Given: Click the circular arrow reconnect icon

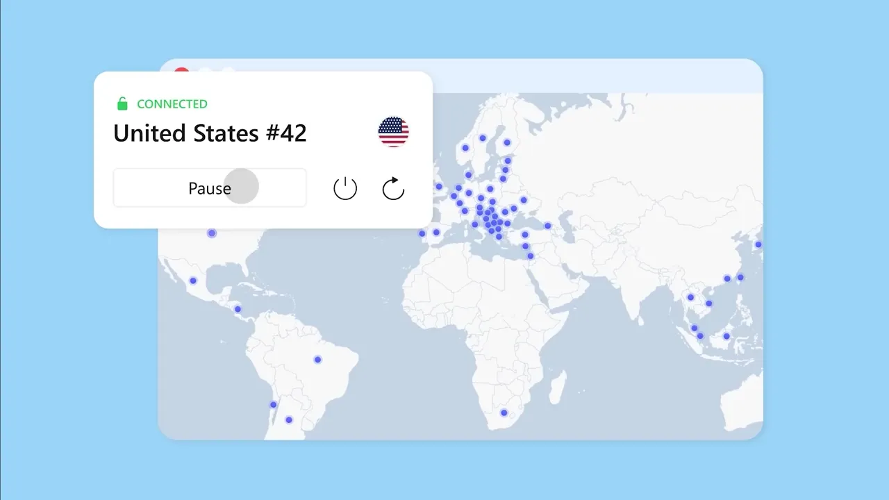Looking at the screenshot, I should pyautogui.click(x=393, y=188).
